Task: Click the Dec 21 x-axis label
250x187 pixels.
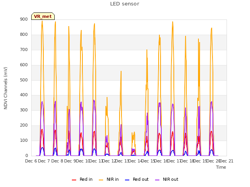Action: click(x=227, y=161)
